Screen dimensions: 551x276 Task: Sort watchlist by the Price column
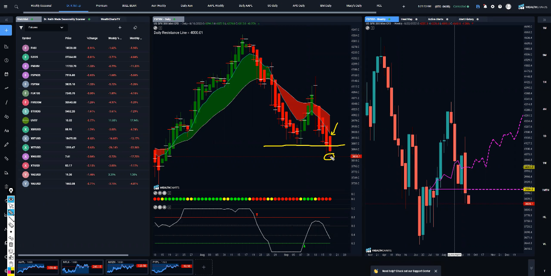coord(68,38)
